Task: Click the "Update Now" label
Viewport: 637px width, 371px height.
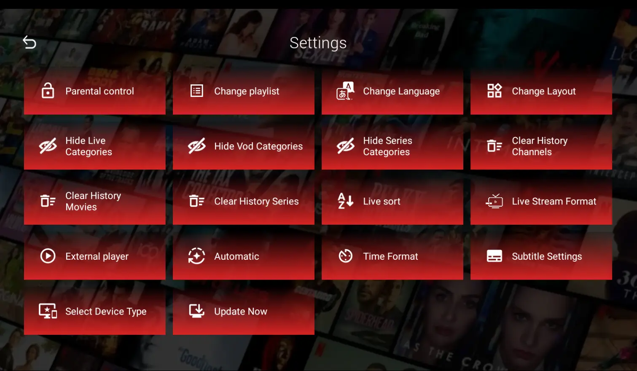Action: point(241,312)
